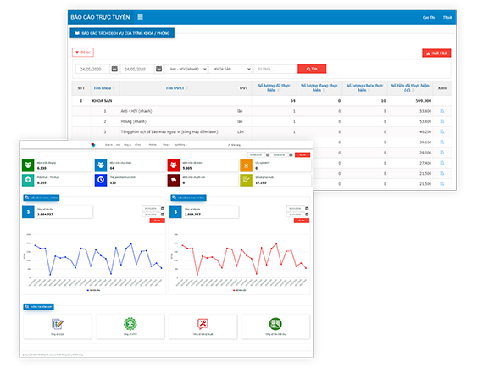This screenshot has height=369, width=483.
Task: Click the green registered patients tile icon
Action: tap(28, 165)
